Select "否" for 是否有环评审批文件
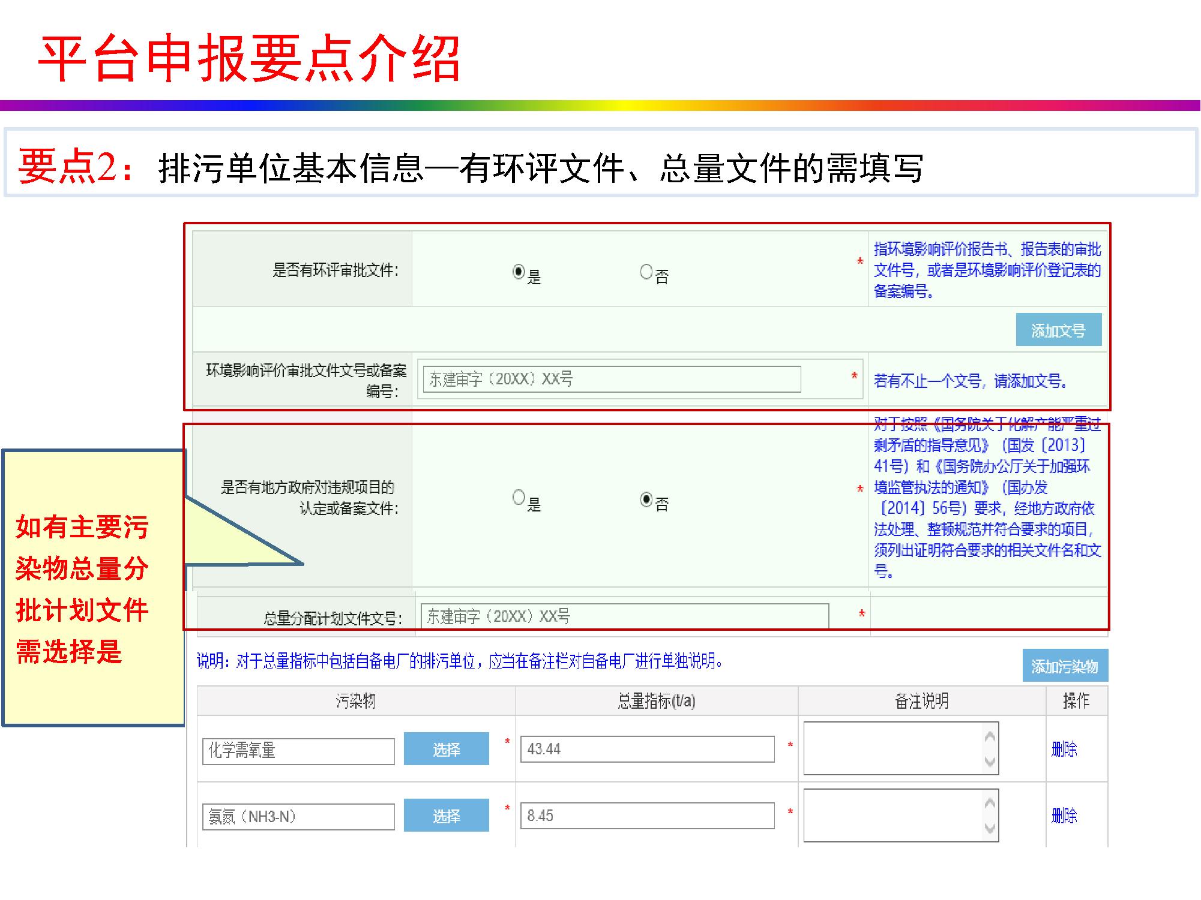The image size is (1201, 900). click(x=645, y=272)
